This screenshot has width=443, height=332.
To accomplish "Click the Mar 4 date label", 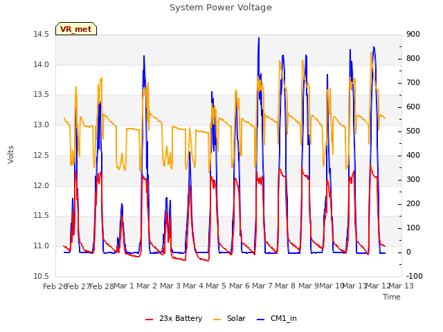I will coord(193,286).
